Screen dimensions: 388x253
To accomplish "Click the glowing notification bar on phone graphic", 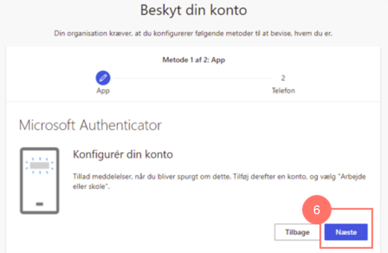I will [40, 165].
